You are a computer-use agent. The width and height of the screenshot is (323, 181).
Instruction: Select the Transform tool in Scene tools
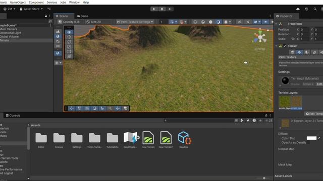coord(69,56)
